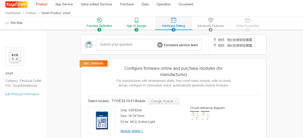Click the App UI Design phone icon
This screenshot has width=303, height=138.
[137, 20]
